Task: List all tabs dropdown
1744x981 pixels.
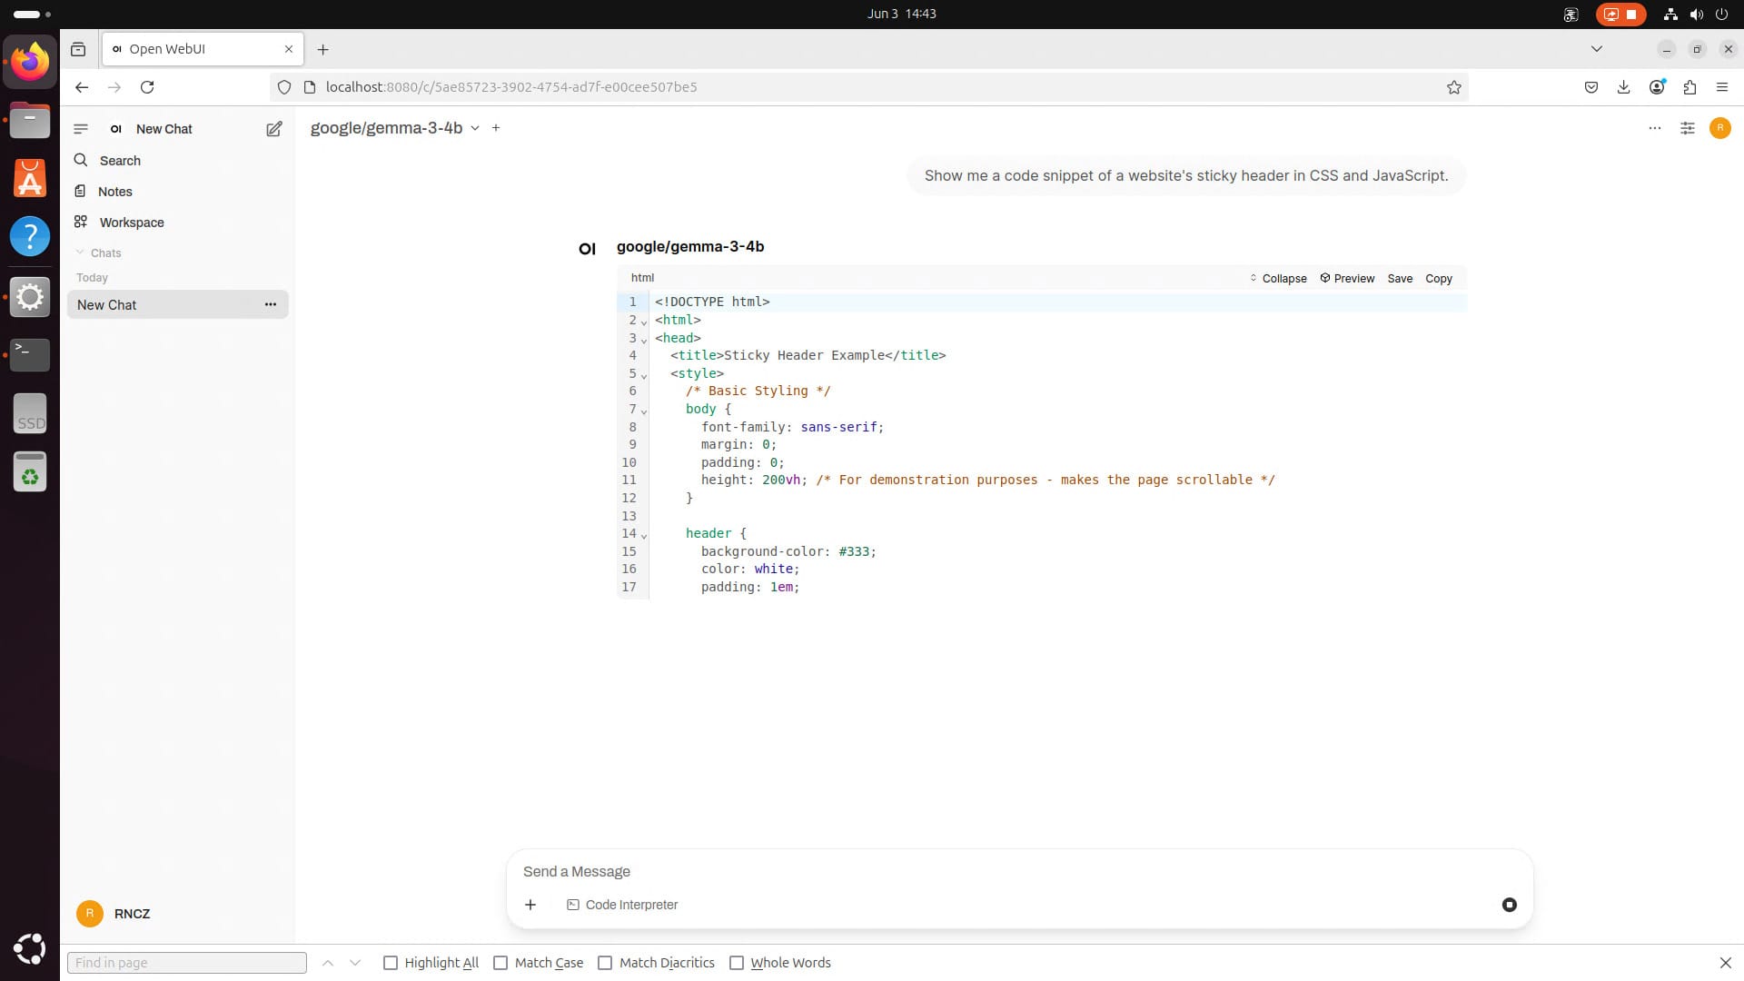Action: (x=1597, y=49)
